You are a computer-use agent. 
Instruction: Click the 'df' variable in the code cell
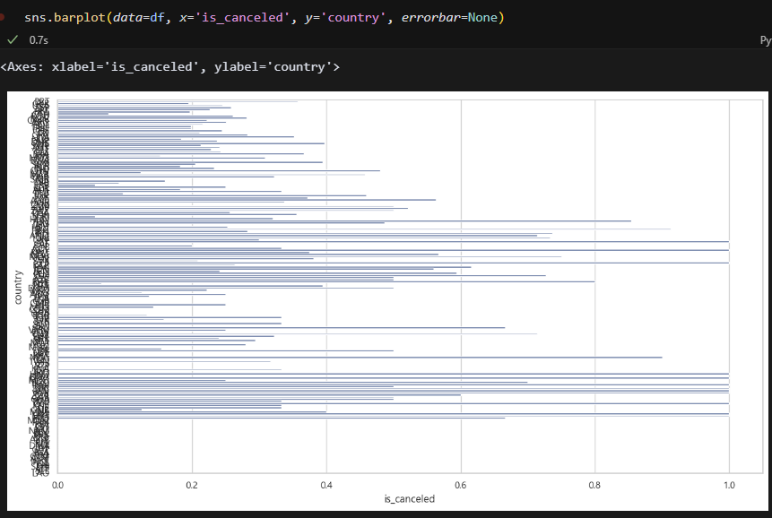pos(157,18)
